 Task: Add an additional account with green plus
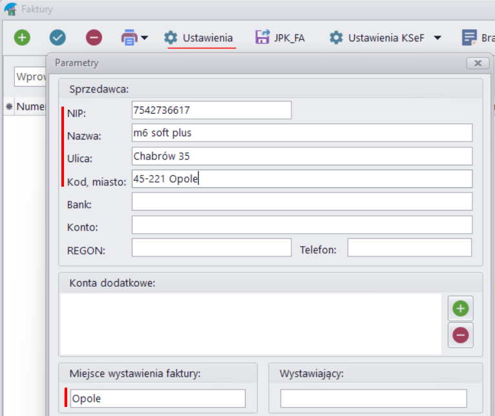(460, 309)
